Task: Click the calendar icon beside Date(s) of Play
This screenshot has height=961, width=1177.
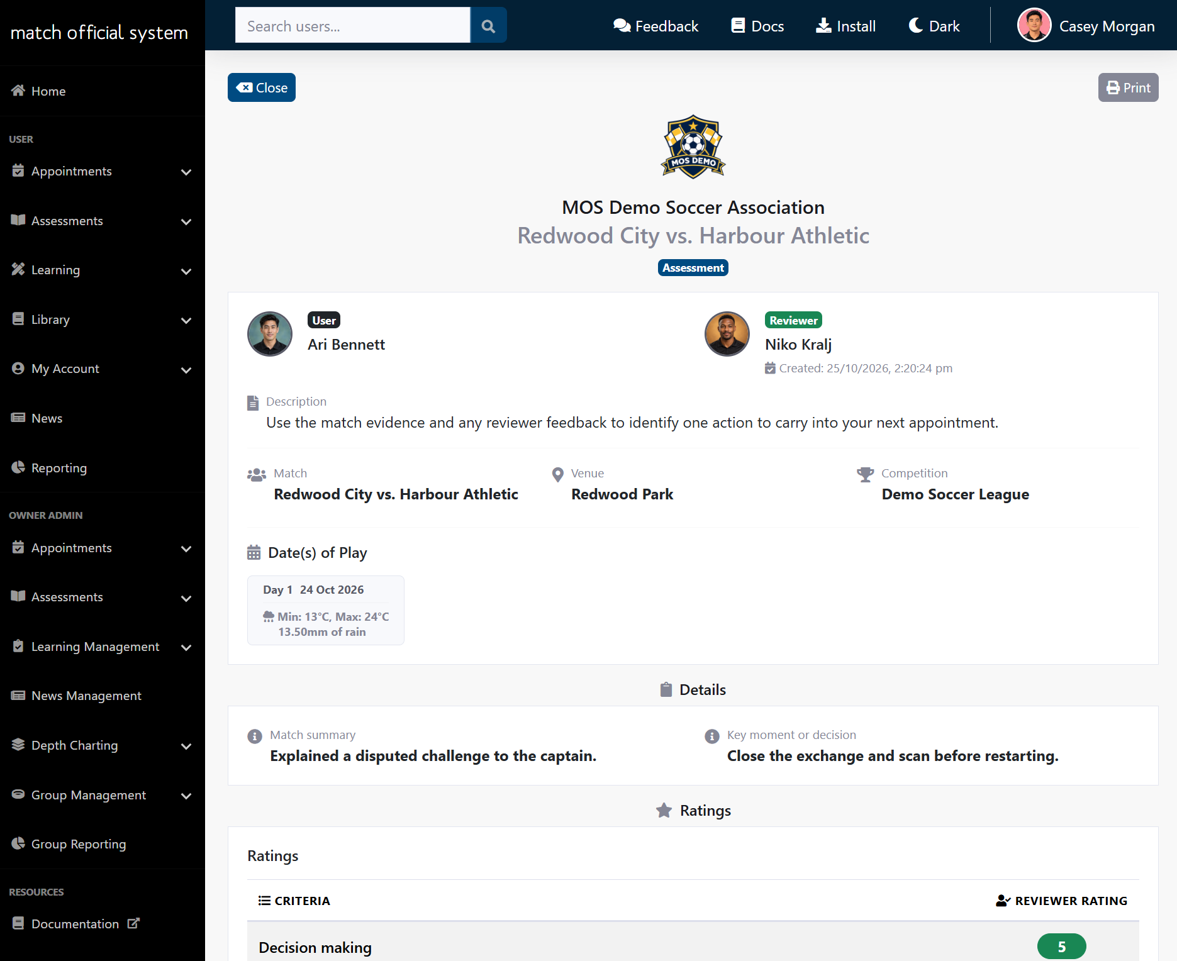Action: click(254, 553)
